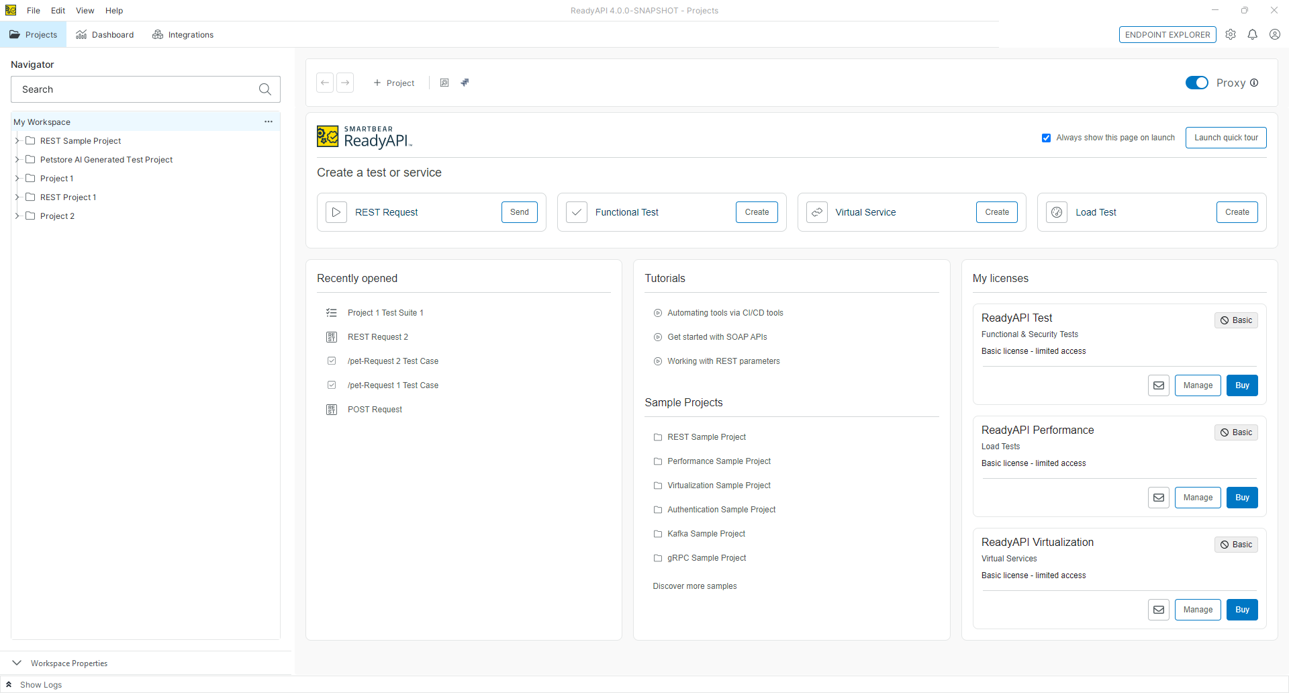Image resolution: width=1289 pixels, height=693 pixels.
Task: Open /pet-Request 1 Test Case
Action: 393,385
